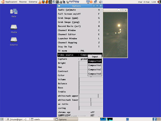Launch Firefox from the top panel
This screenshot has width=161, height=121.
point(43,2)
